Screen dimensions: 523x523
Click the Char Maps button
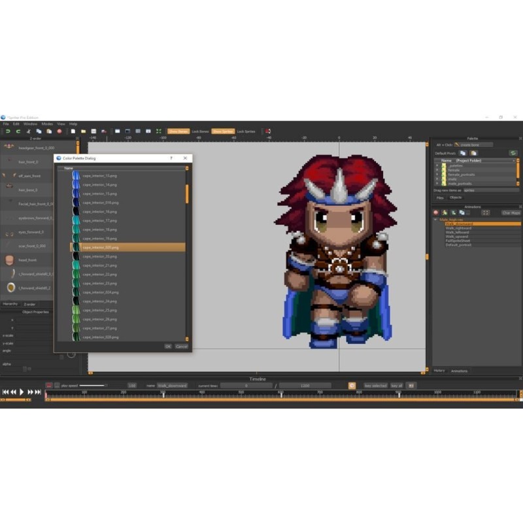click(511, 212)
